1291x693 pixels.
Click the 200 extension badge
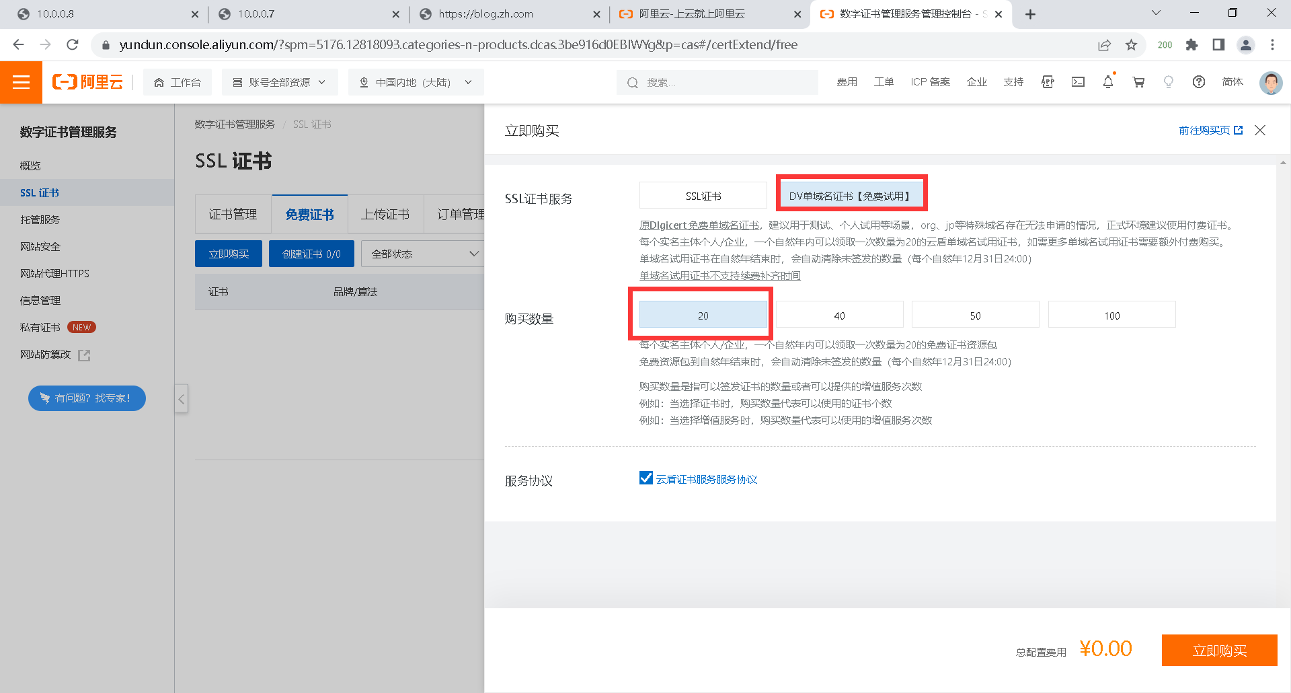click(1165, 44)
